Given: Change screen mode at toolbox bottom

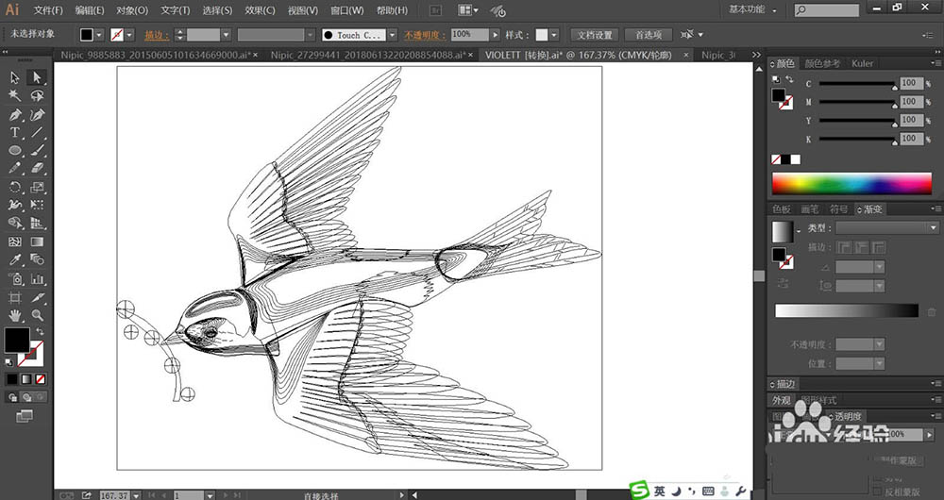Looking at the screenshot, I should tap(25, 416).
